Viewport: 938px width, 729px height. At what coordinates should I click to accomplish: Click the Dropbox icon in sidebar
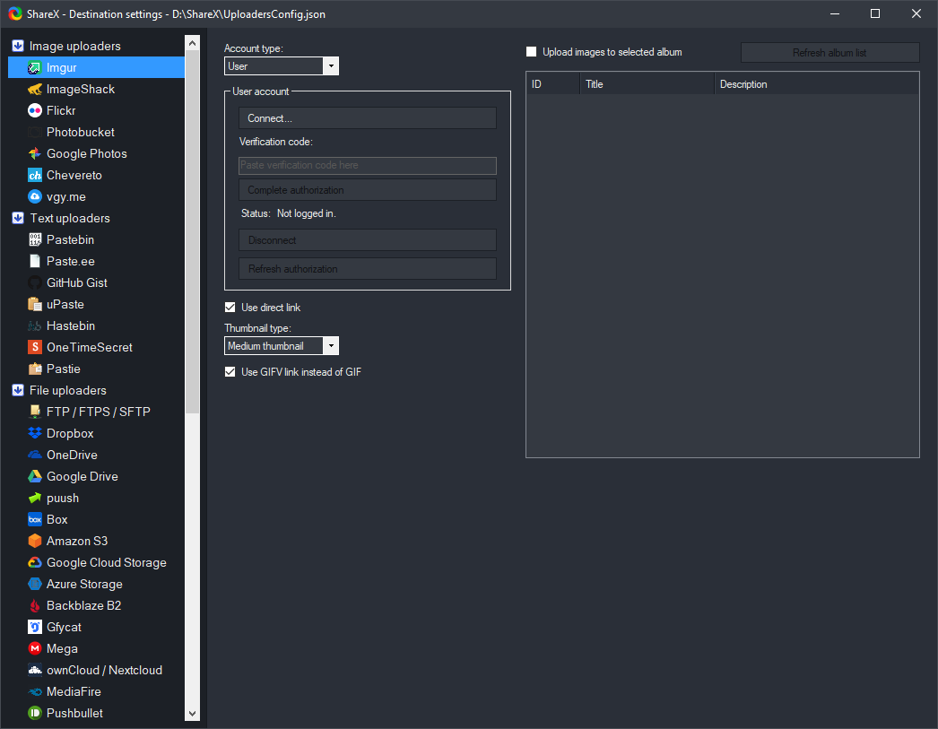click(x=35, y=434)
